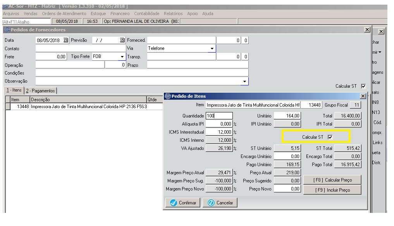Click the VA Ajustado value 26,190
The height and width of the screenshot is (226, 394).
point(219,148)
